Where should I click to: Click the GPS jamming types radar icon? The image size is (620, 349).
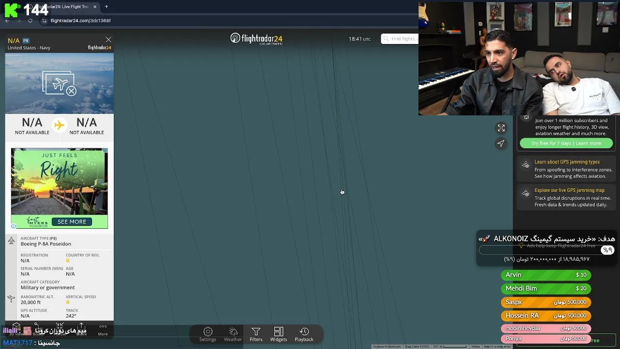tap(526, 165)
